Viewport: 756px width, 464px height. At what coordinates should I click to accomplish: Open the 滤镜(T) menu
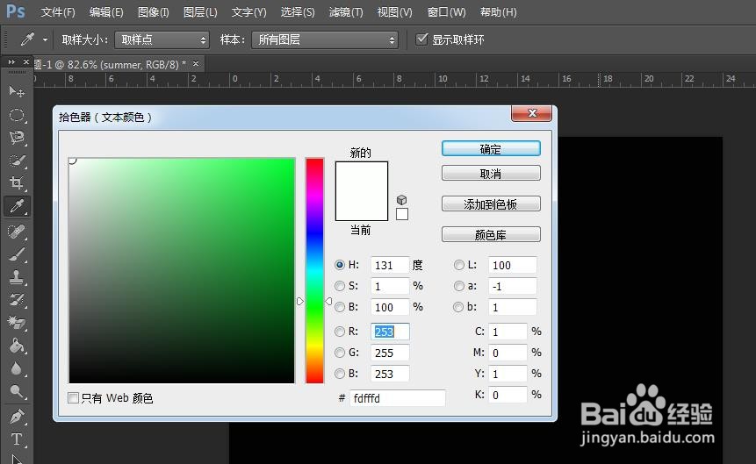point(346,12)
